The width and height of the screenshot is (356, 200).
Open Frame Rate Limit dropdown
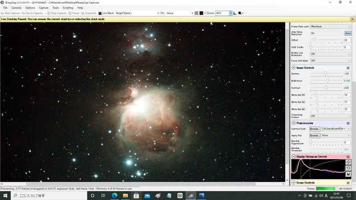click(330, 27)
